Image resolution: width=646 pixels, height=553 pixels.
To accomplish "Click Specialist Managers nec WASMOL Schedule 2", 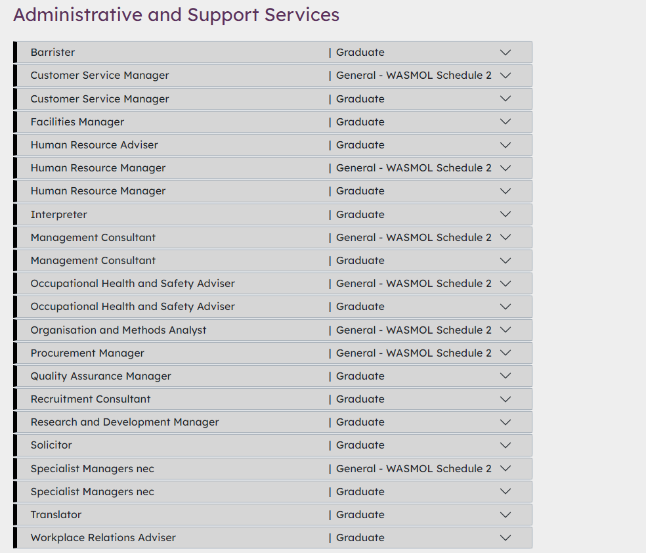I will 93,469.
